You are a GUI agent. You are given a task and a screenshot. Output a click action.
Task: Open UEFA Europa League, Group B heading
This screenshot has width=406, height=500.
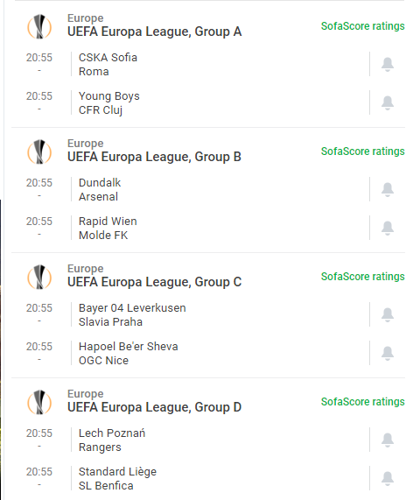click(154, 157)
